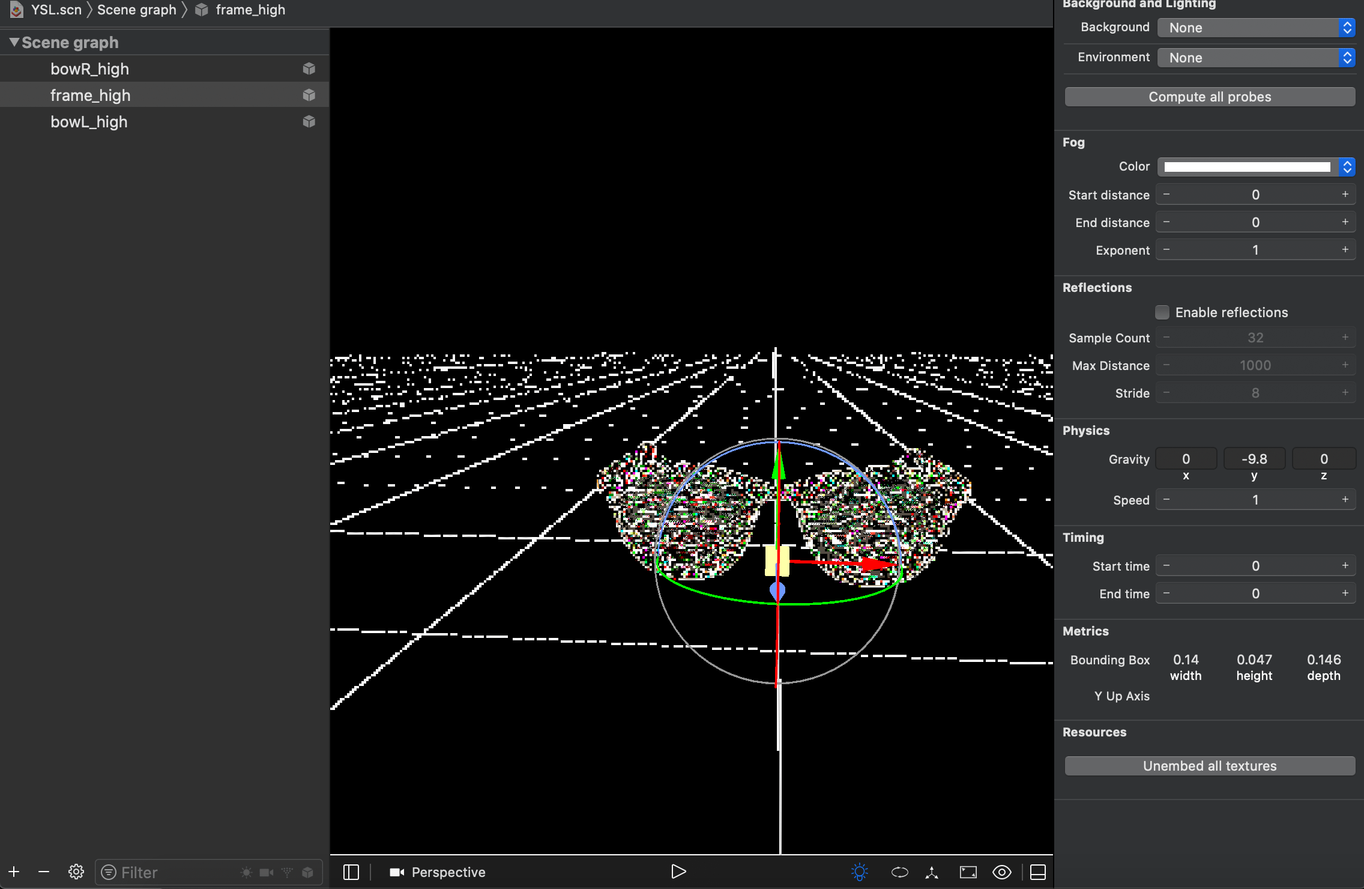This screenshot has width=1364, height=889.
Task: Show node axes overlay in viewport
Action: [x=932, y=872]
